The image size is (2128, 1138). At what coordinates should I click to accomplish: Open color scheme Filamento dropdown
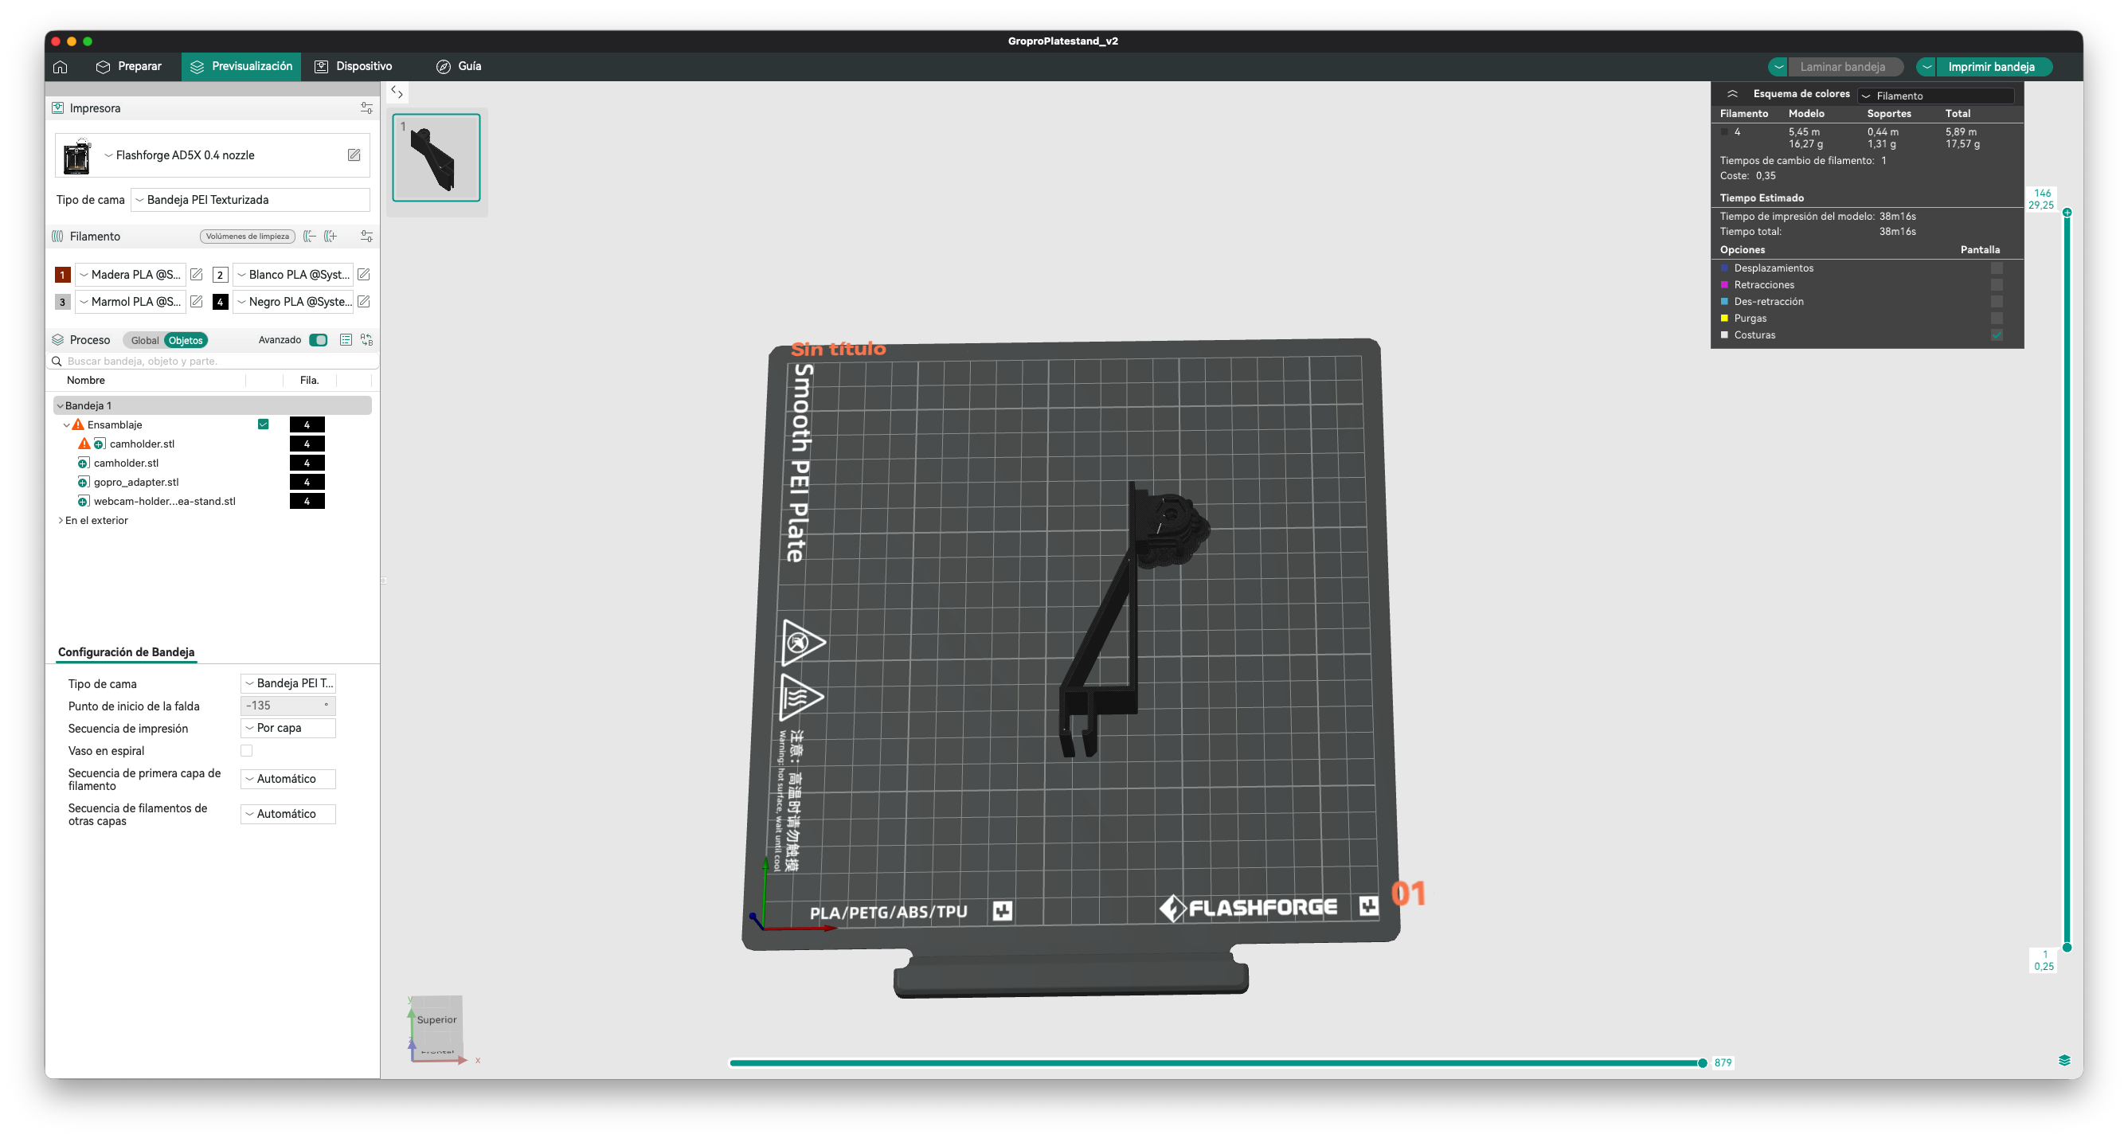(1934, 96)
